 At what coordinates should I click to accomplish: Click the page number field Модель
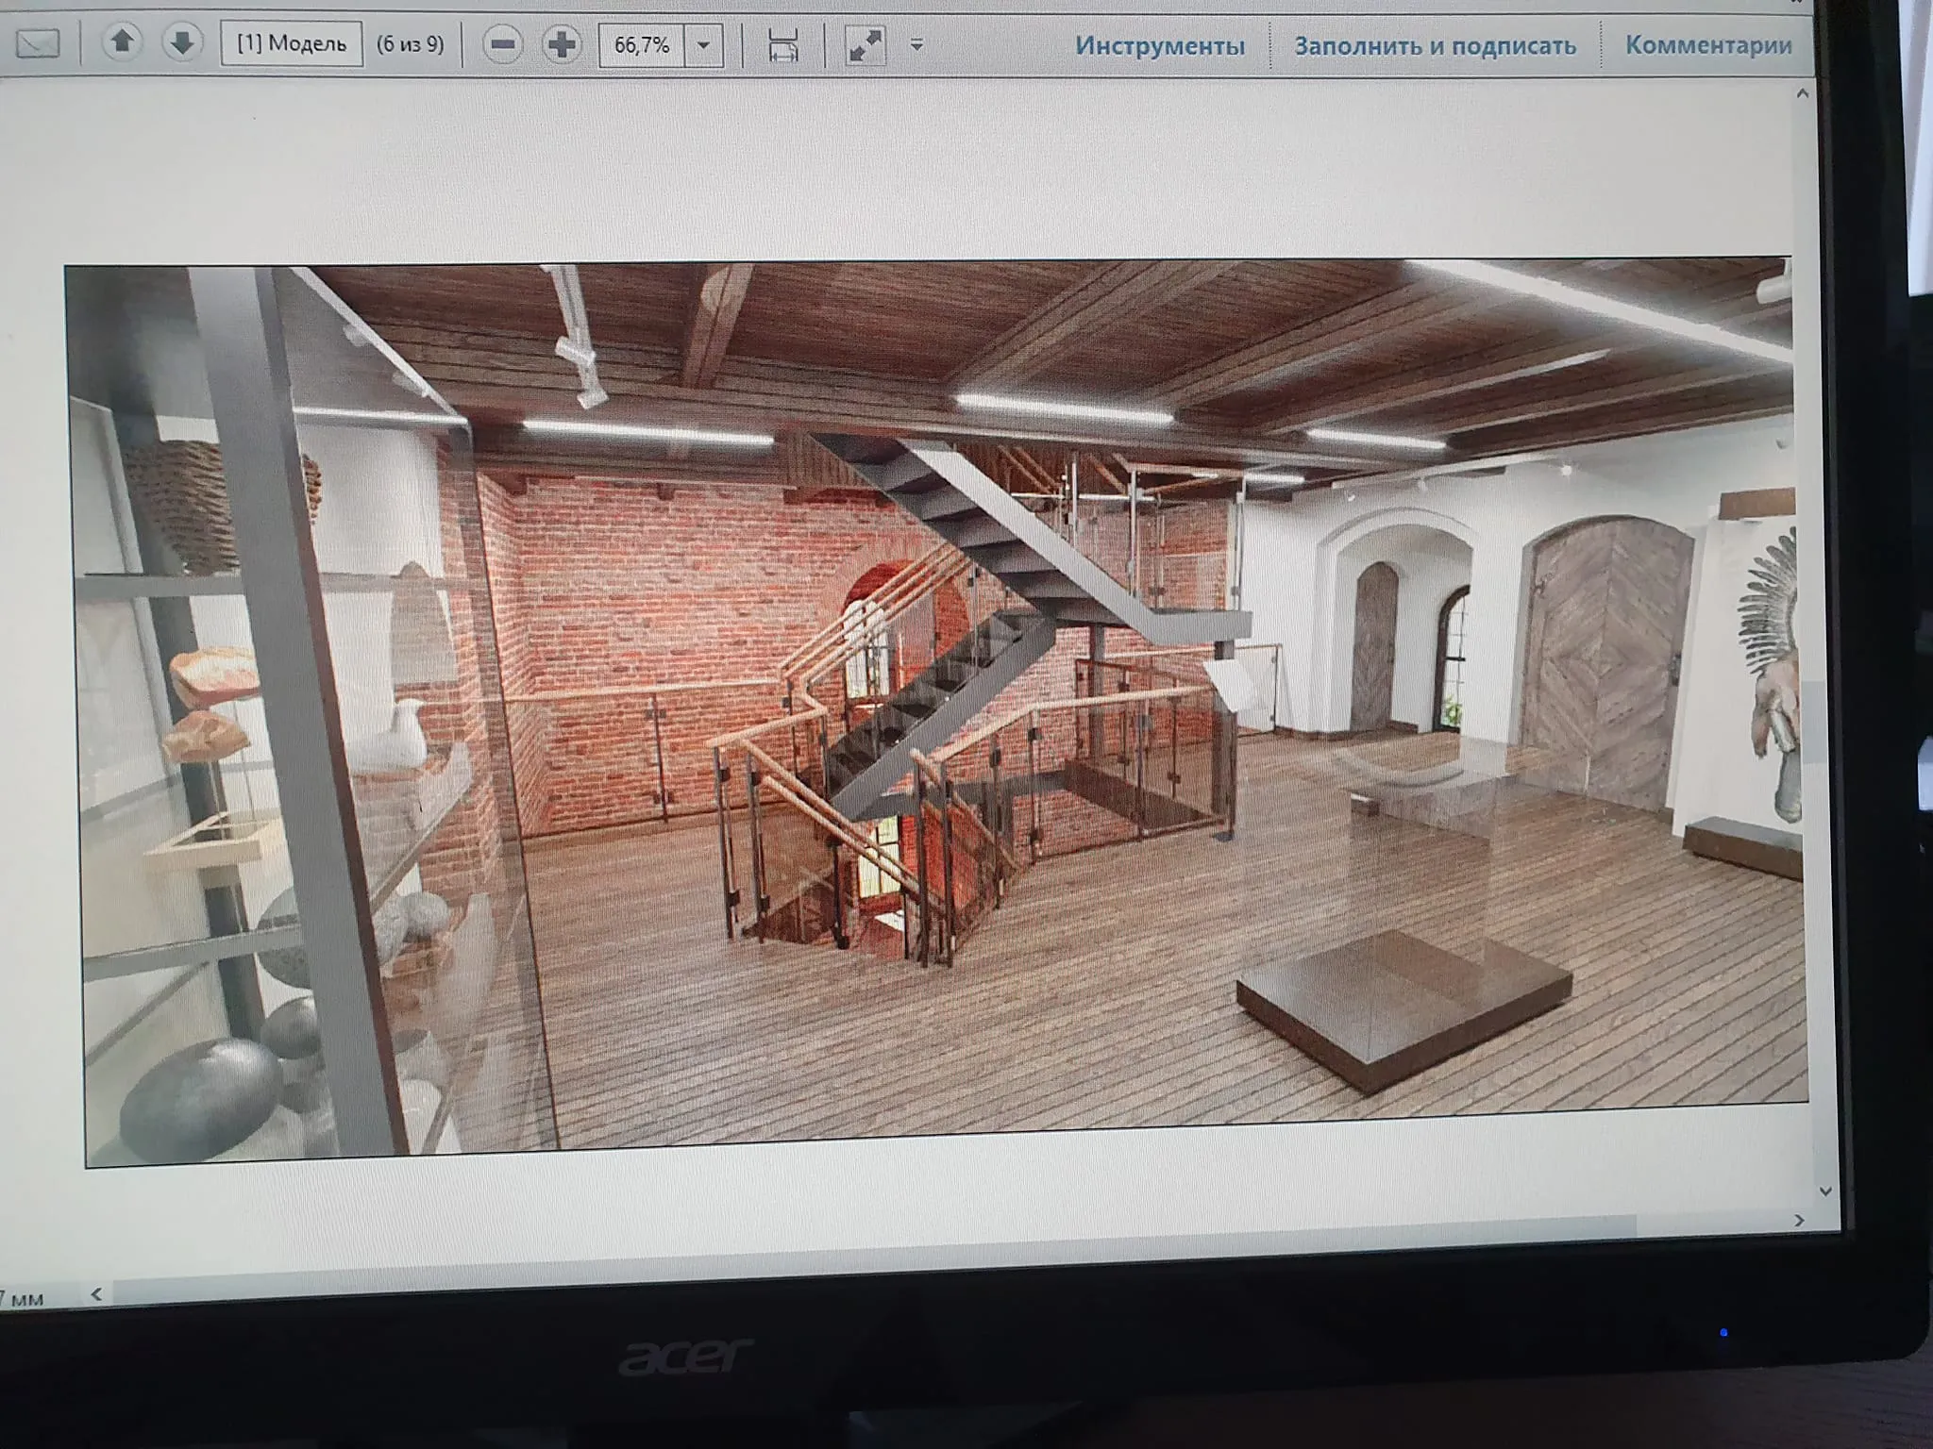pyautogui.click(x=291, y=43)
